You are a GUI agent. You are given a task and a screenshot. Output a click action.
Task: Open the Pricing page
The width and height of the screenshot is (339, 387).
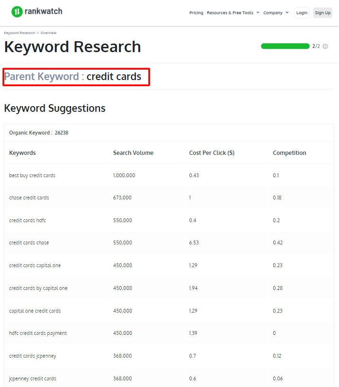(x=196, y=13)
